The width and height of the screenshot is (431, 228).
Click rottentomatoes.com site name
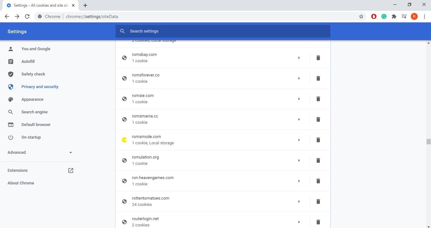(x=151, y=198)
